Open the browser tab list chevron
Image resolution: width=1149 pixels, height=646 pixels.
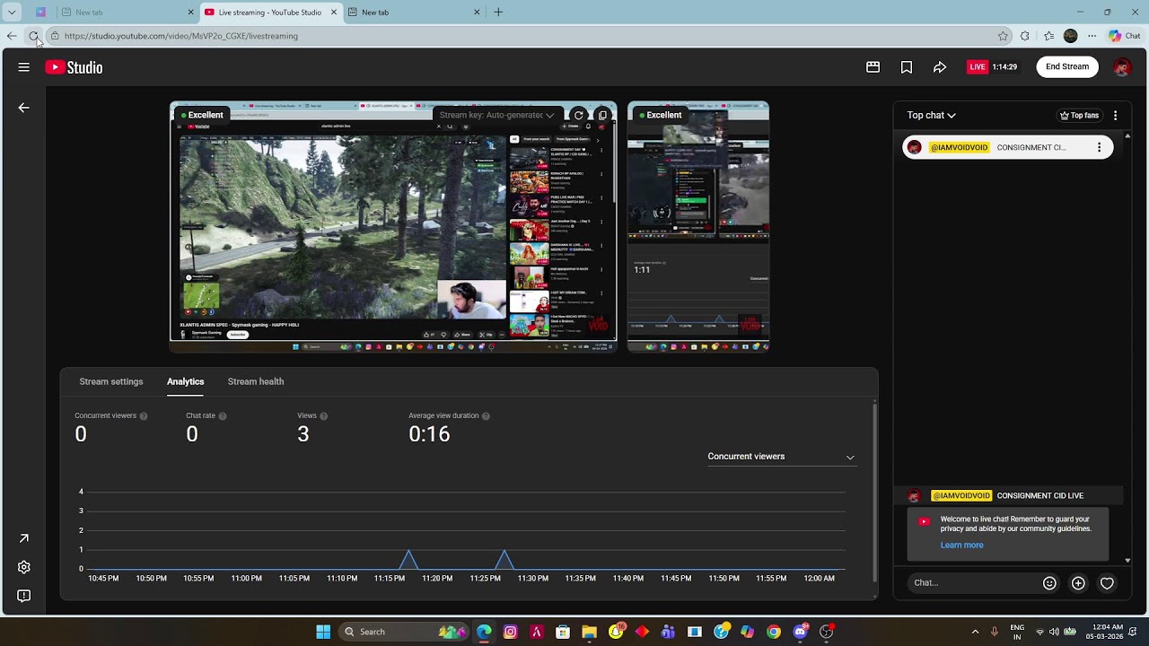pyautogui.click(x=12, y=12)
